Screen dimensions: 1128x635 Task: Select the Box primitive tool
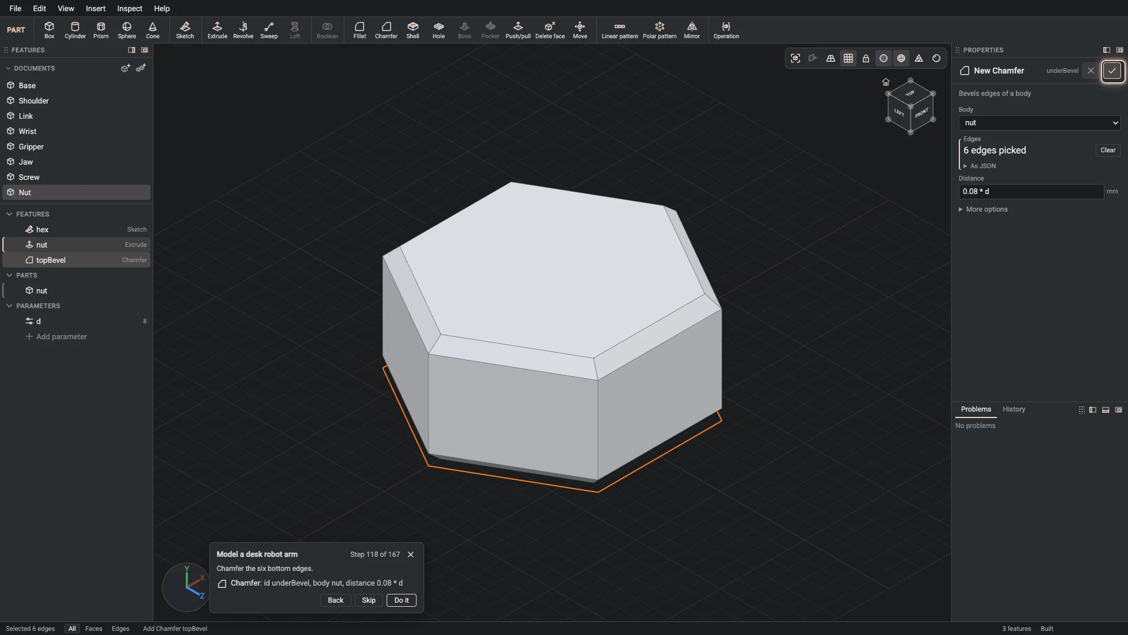coord(49,30)
